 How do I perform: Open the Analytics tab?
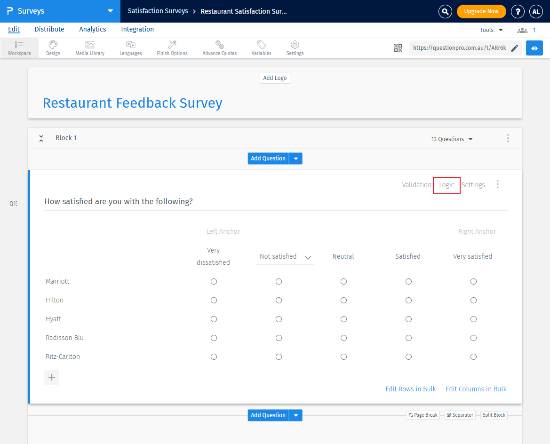pyautogui.click(x=92, y=29)
